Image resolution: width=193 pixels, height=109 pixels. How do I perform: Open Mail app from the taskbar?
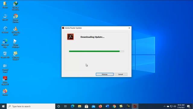pyautogui.click(x=93, y=106)
